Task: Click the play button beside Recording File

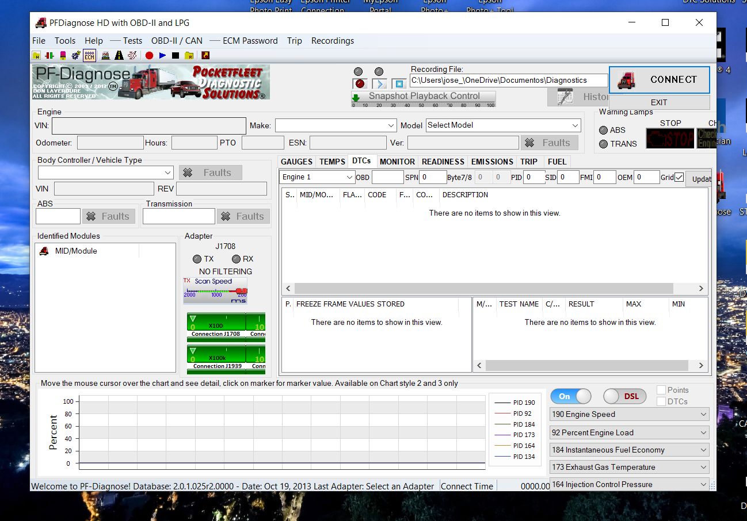Action: pos(380,84)
